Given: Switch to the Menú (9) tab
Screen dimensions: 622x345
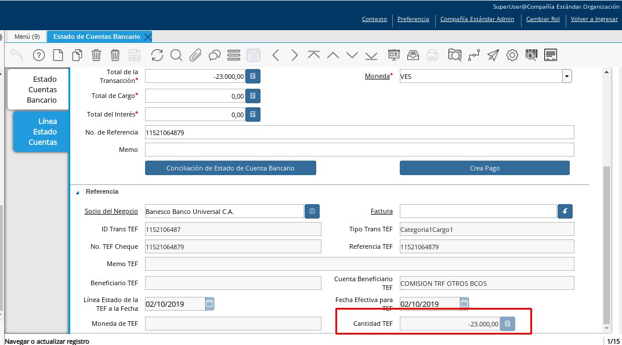Looking at the screenshot, I should (27, 37).
